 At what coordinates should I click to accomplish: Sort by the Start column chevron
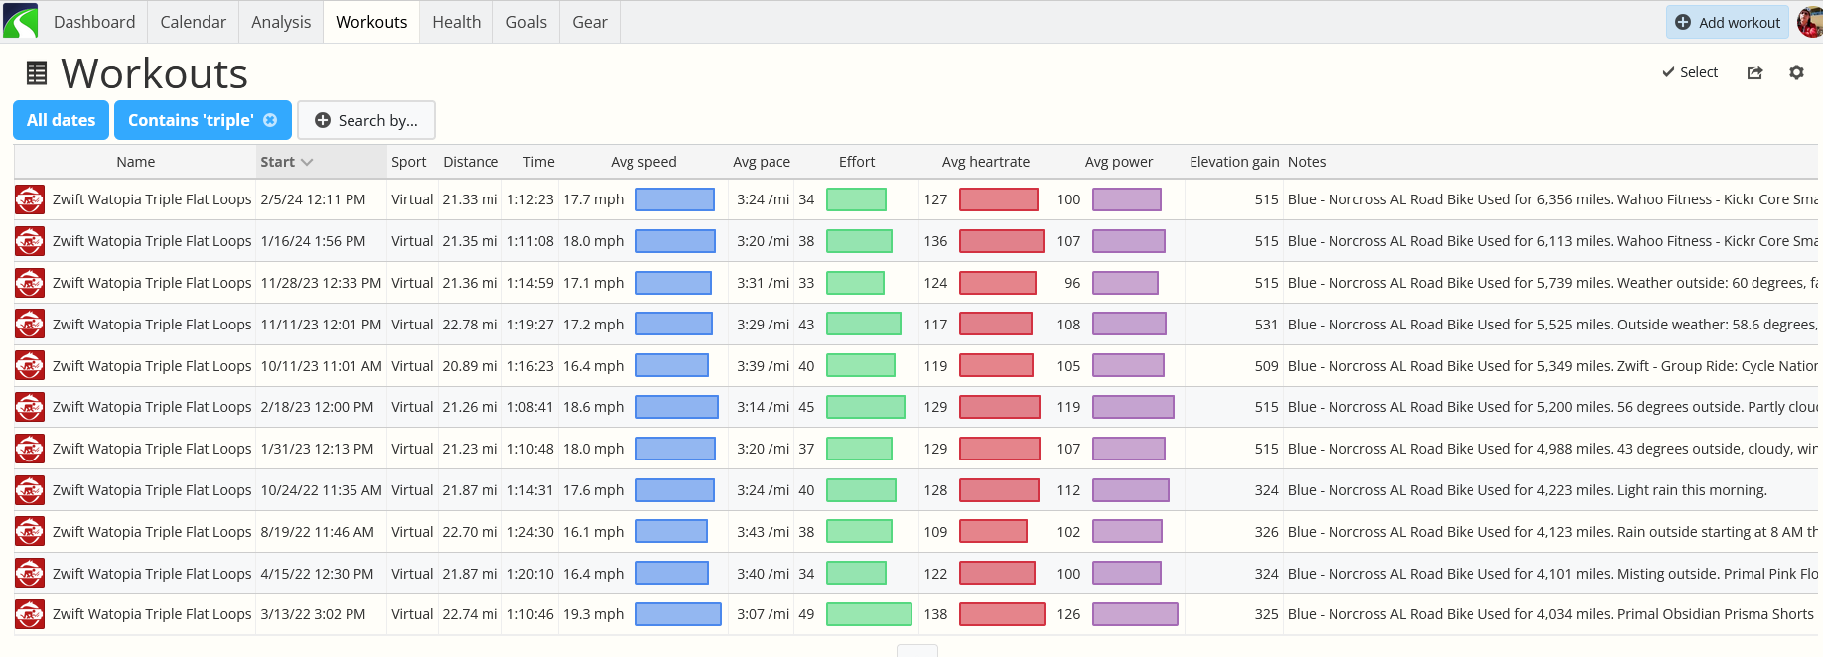coord(307,162)
